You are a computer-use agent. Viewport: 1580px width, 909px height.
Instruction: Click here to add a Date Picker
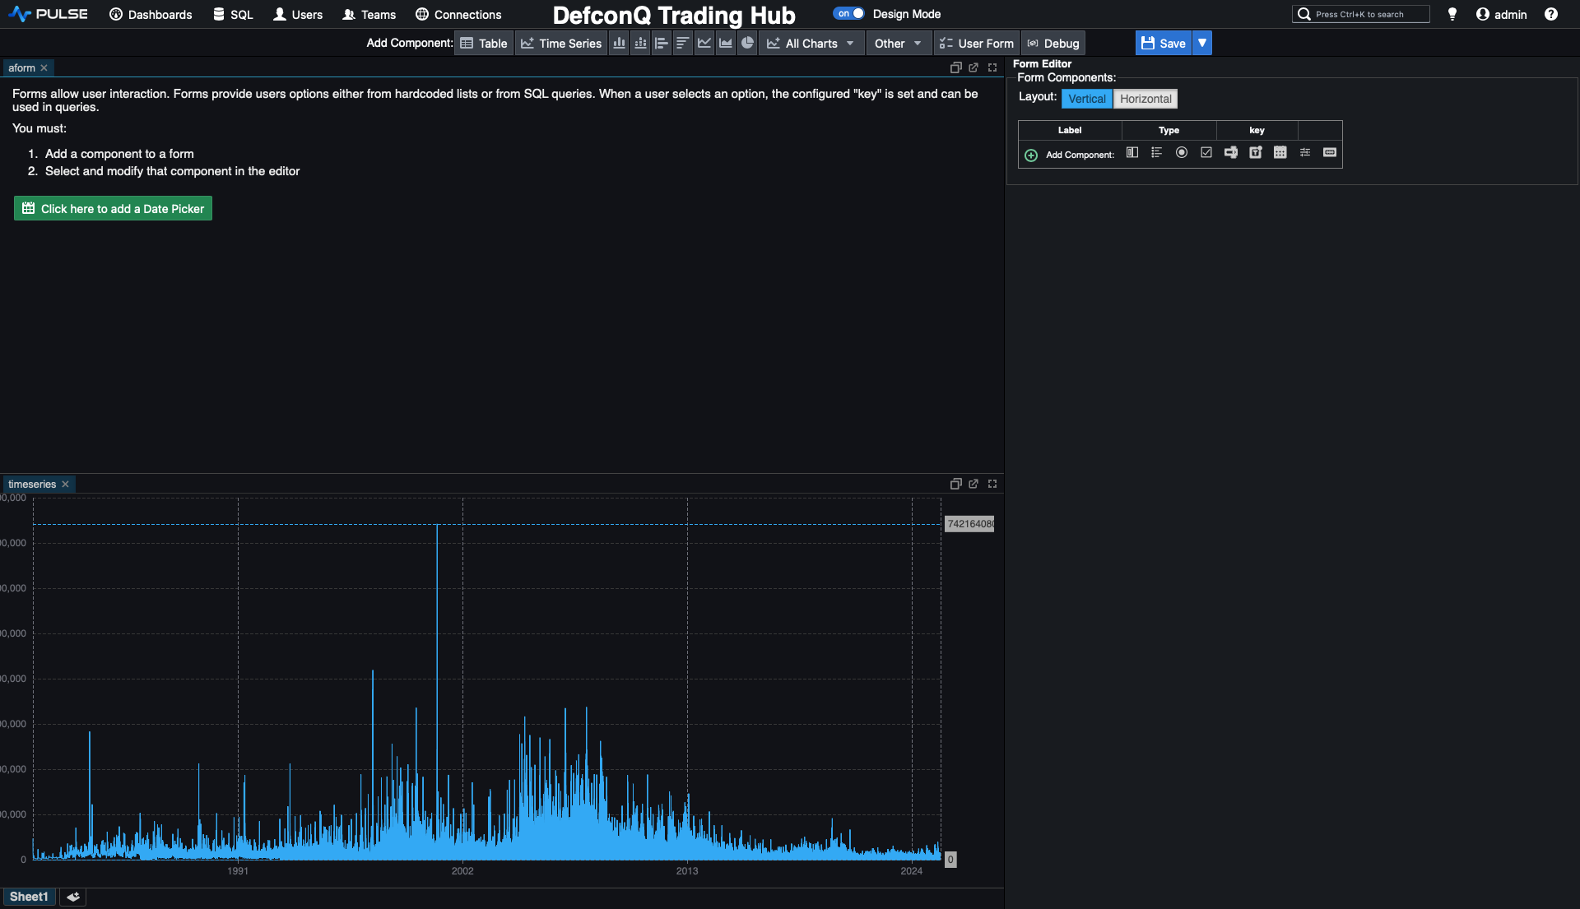[x=113, y=208]
